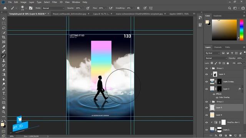Toggle Hue/Saturation layer visibility
246x138 pixels.
coord(207,122)
